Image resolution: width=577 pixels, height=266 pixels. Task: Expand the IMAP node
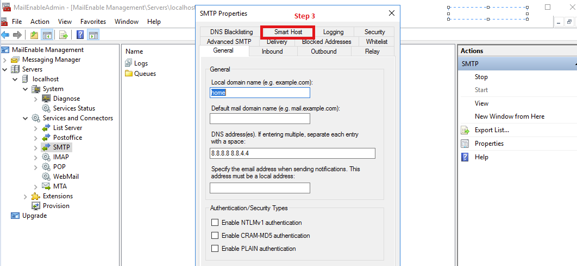[x=36, y=157]
